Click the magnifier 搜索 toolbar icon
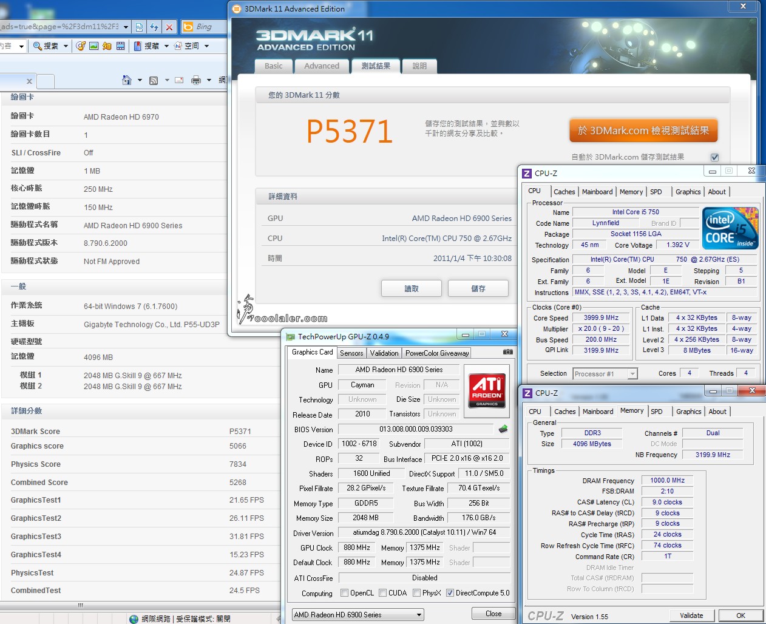This screenshot has height=624, width=766. (38, 46)
